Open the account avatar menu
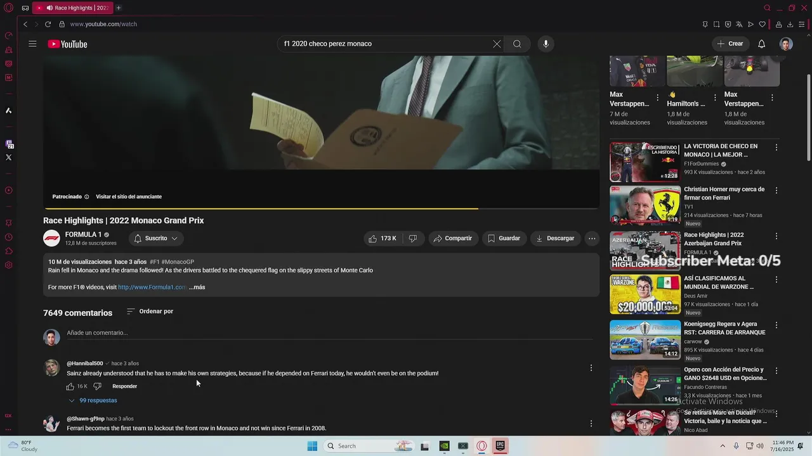Screen dimensions: 812x456 [x=786, y=44]
